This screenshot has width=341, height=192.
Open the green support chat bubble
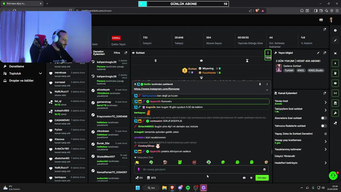pos(333,175)
